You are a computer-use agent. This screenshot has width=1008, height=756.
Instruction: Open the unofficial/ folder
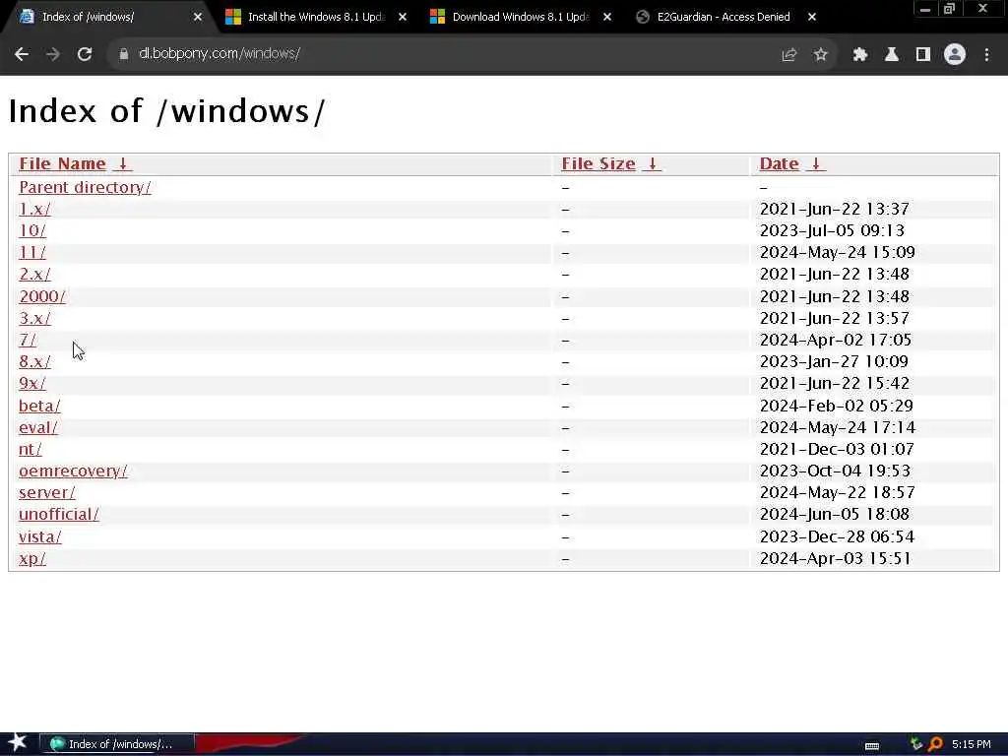[59, 514]
